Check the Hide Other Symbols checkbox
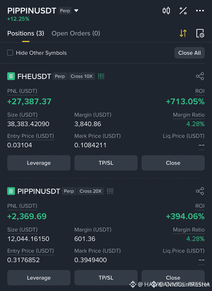 10,53
